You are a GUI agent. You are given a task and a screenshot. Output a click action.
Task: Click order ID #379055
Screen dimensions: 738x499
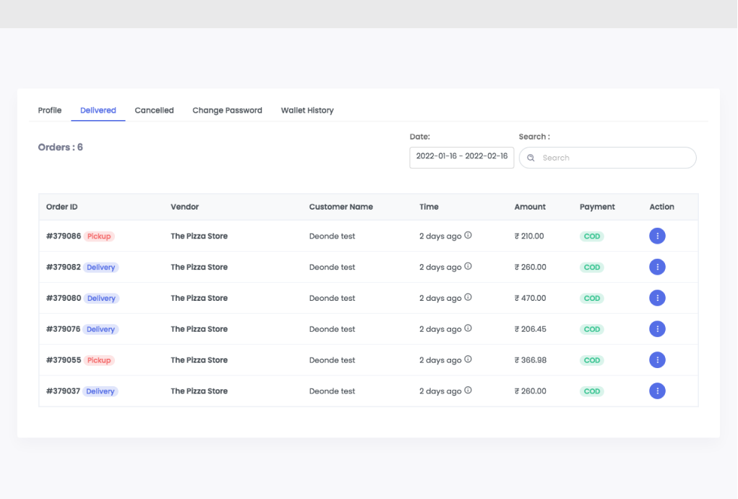click(x=64, y=360)
